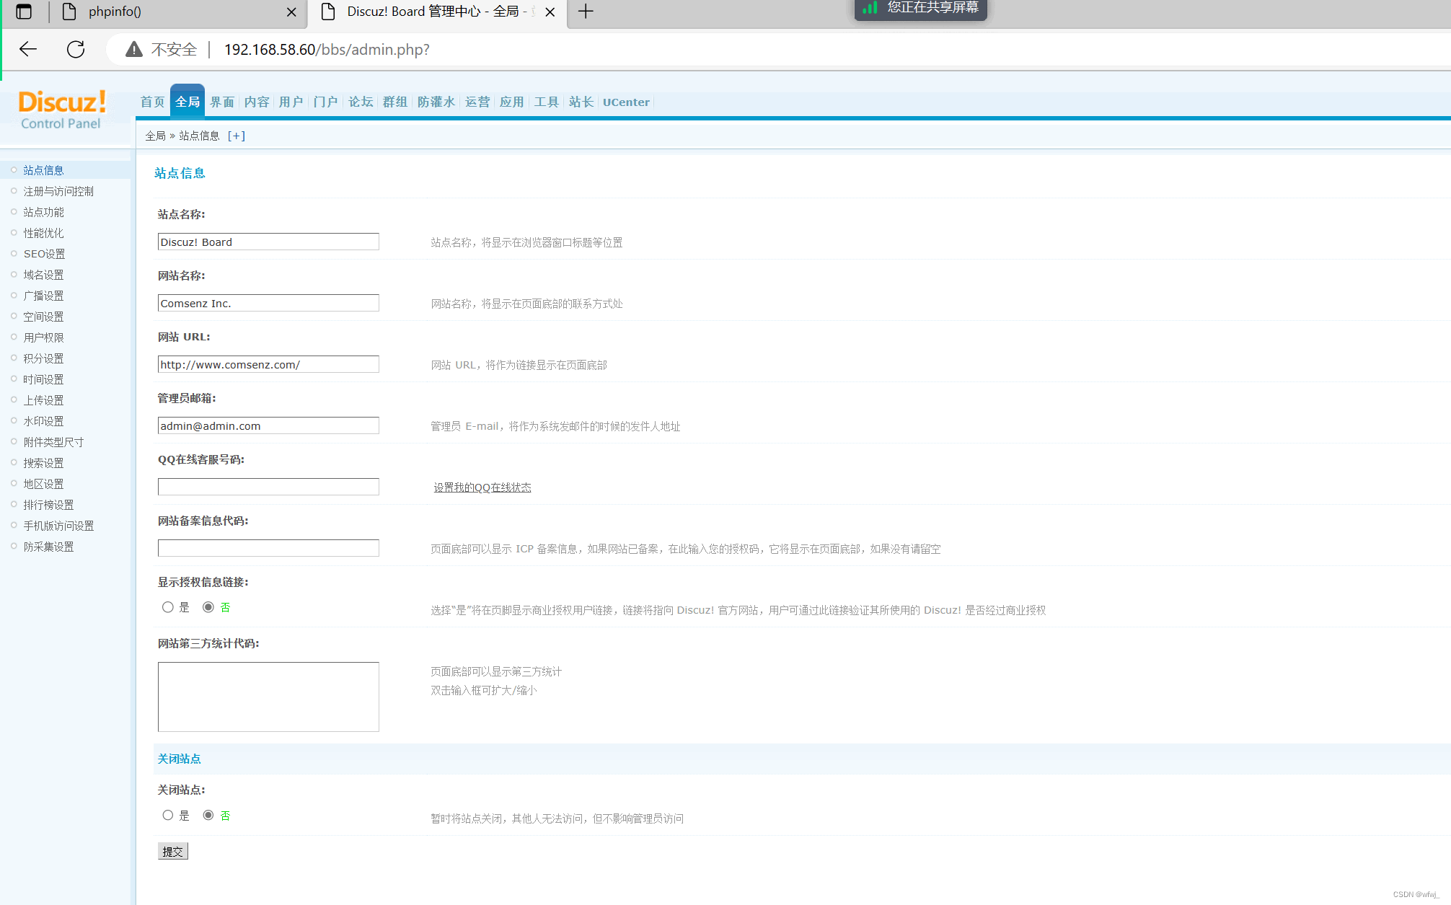This screenshot has height=905, width=1451.
Task: Focus the 网站备案信息代码 input field
Action: (x=268, y=548)
